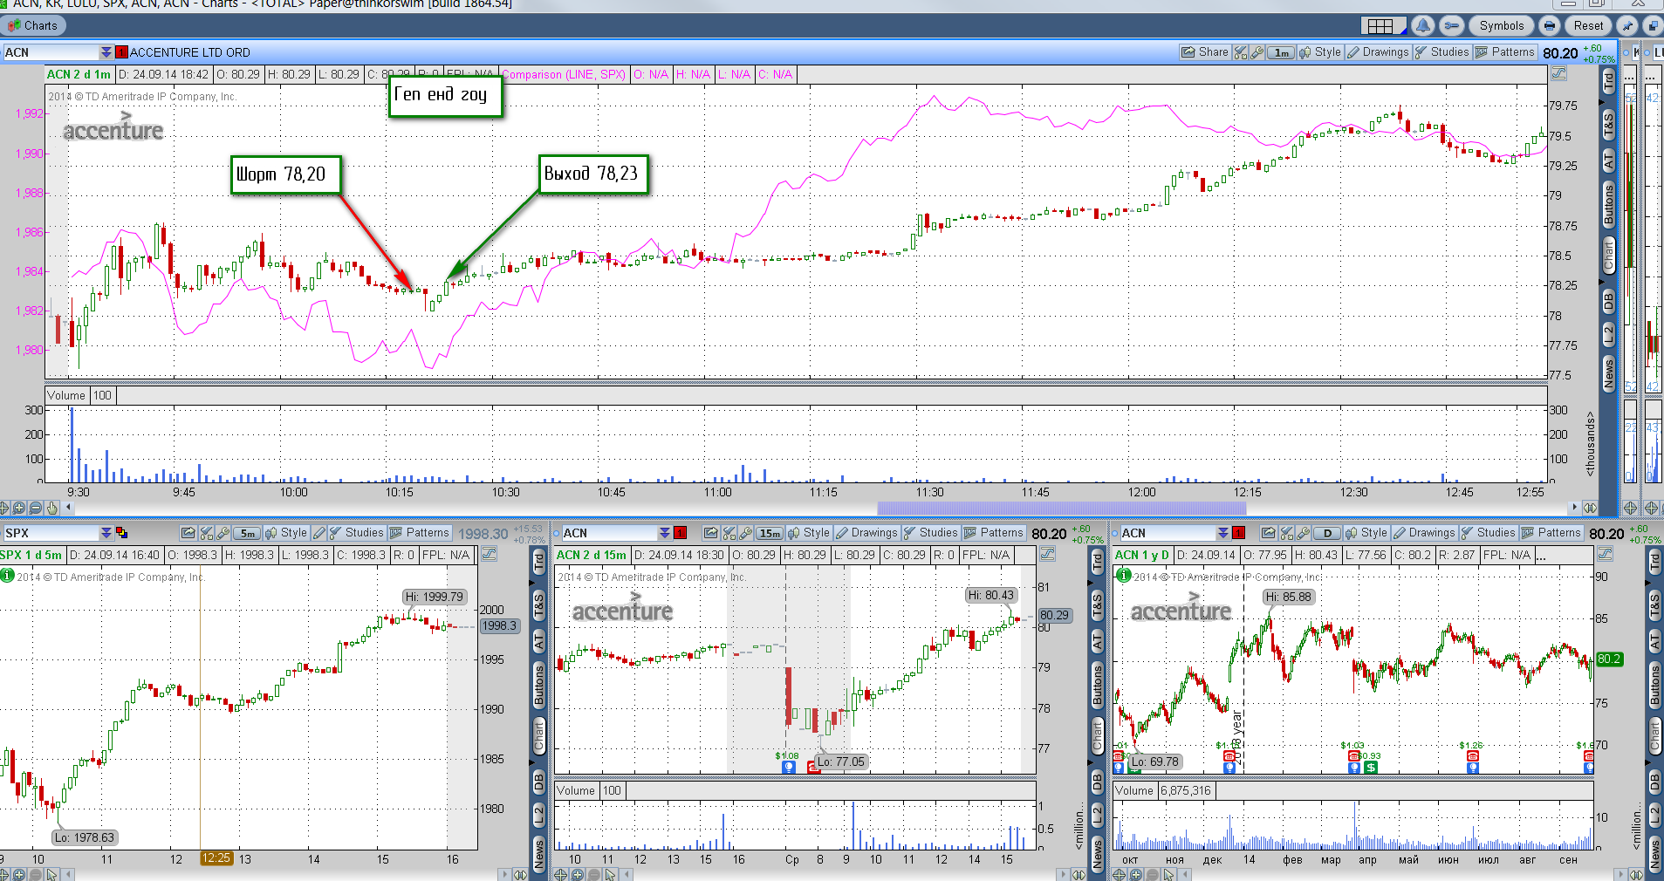Toggle the DB side tab on main chart
The image size is (1664, 881).
tap(1609, 302)
